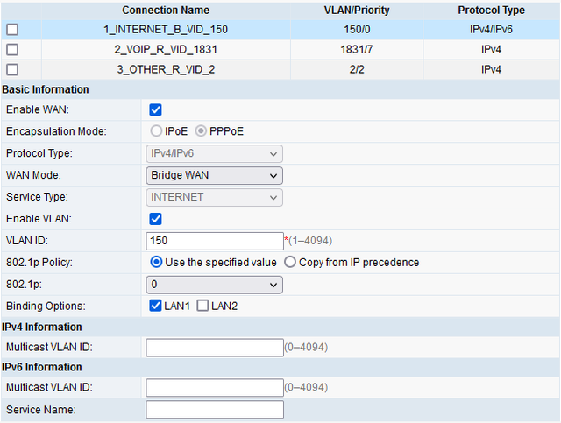The width and height of the screenshot is (561, 423).
Task: Click the IPv4 Multicast VLAN ID field
Action: click(214, 348)
